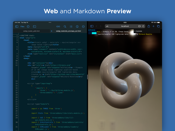This screenshot has width=175, height=131.
Task: Open multitasking dots above Safari
Action: point(125,23)
